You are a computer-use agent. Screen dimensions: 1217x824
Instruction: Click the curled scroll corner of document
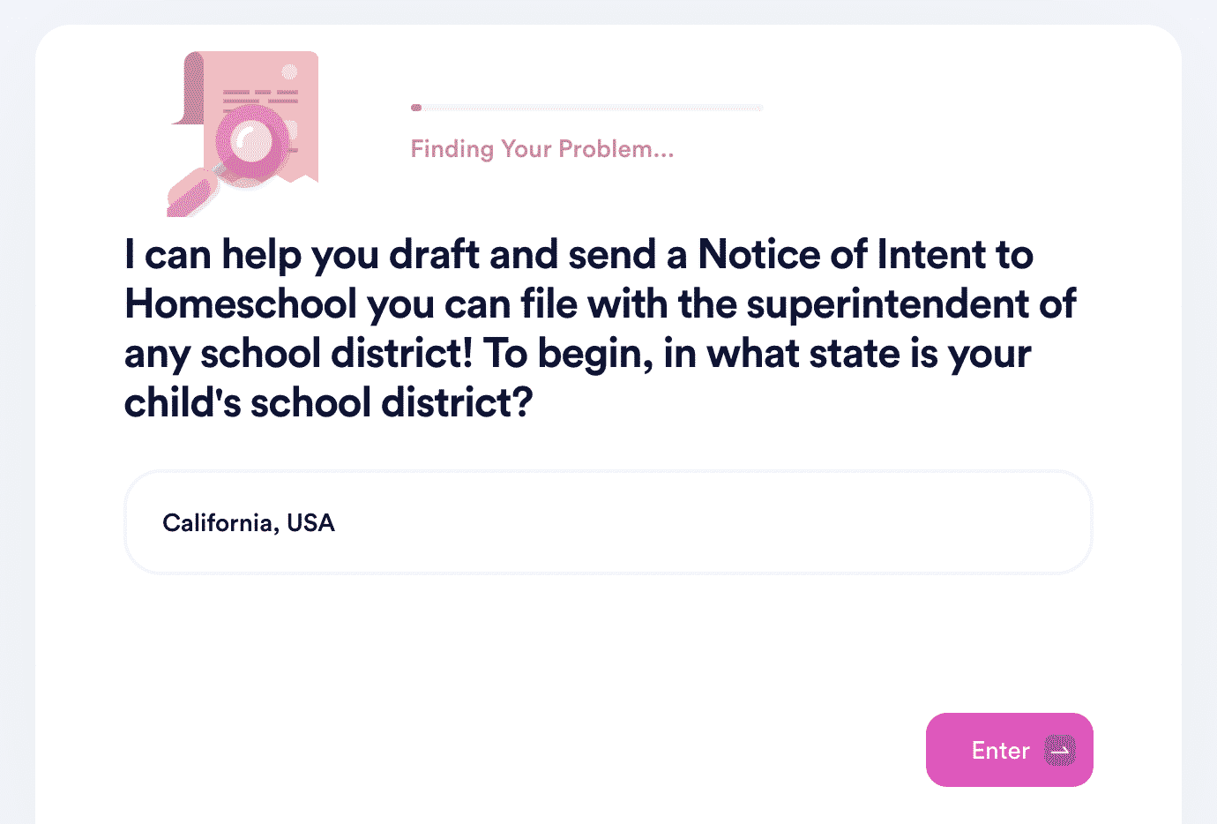click(190, 88)
